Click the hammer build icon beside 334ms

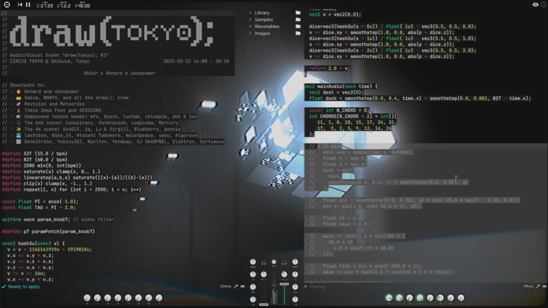(x=236, y=286)
